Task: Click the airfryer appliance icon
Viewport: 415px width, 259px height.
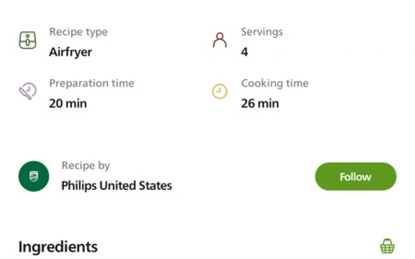Action: click(28, 41)
